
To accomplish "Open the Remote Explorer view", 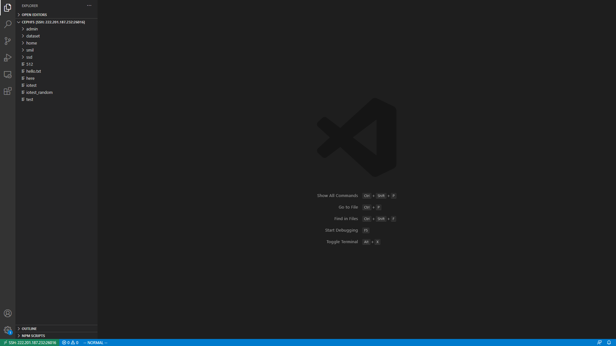I will click(8, 75).
